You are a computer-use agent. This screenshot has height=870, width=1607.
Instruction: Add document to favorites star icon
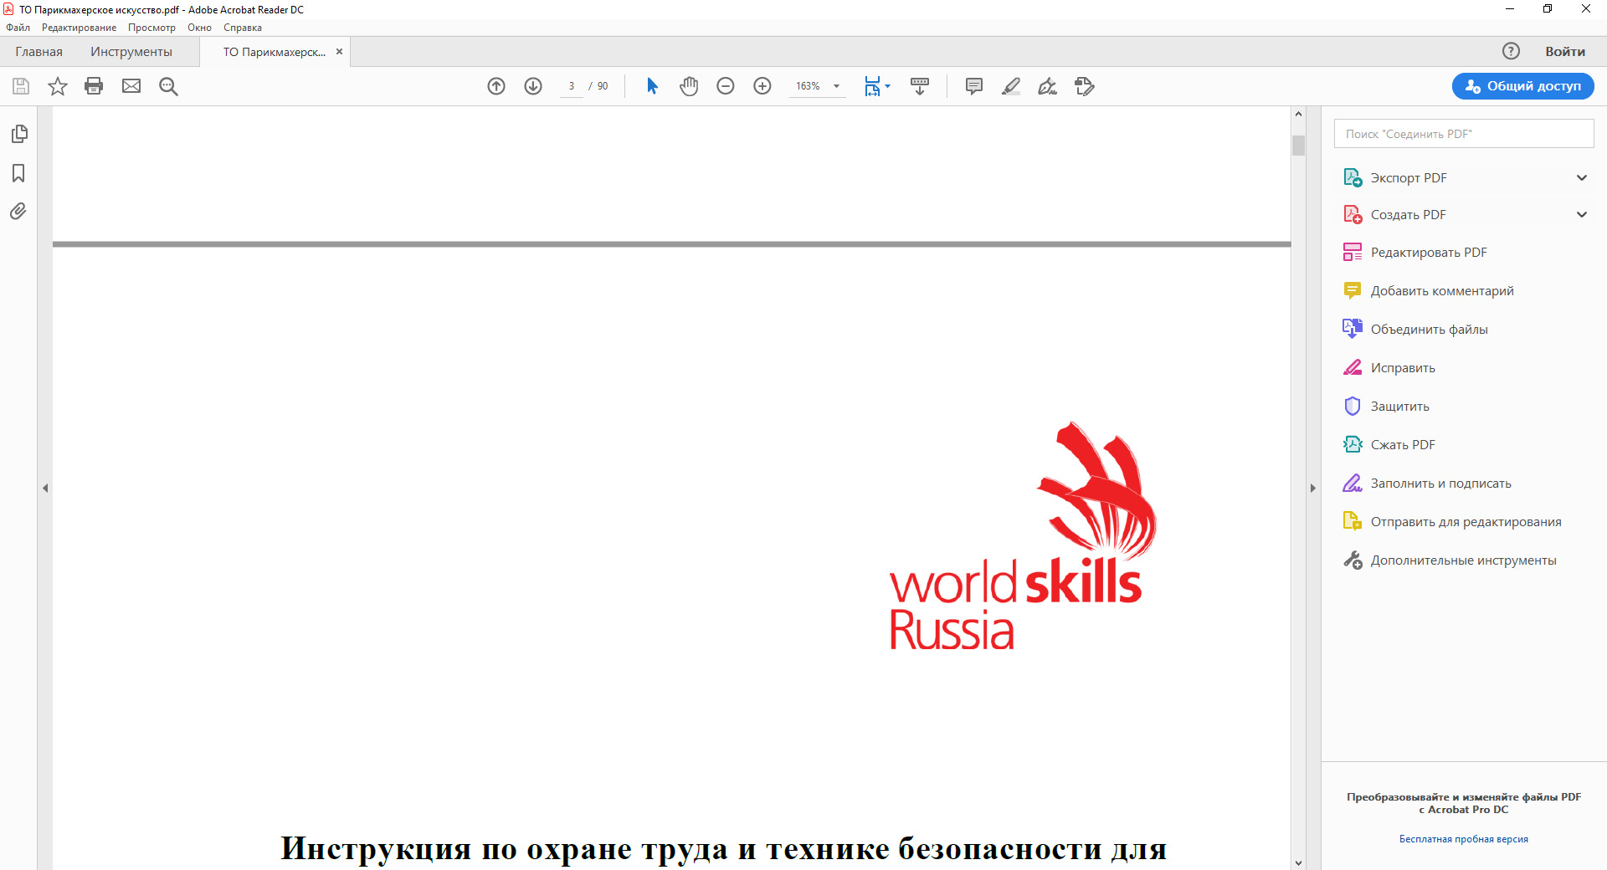pos(57,86)
